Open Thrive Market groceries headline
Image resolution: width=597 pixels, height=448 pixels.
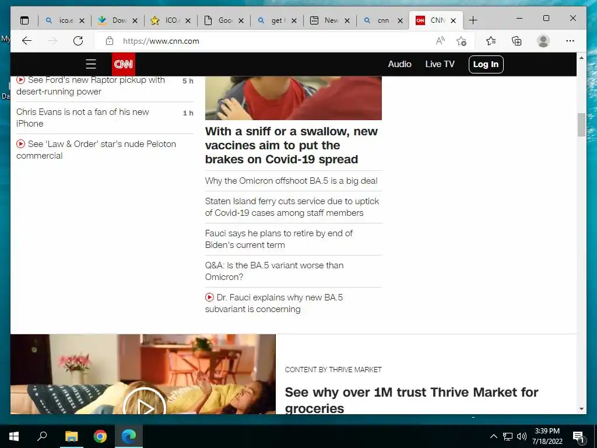411,400
